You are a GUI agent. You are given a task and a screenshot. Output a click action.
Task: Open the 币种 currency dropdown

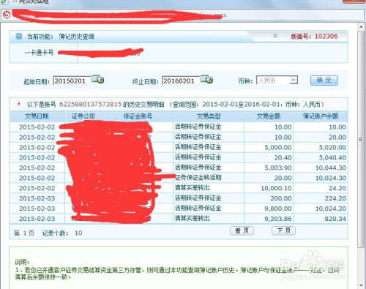(x=277, y=80)
